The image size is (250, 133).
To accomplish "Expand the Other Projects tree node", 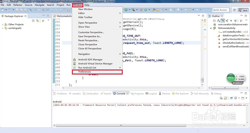I will click(3, 25).
